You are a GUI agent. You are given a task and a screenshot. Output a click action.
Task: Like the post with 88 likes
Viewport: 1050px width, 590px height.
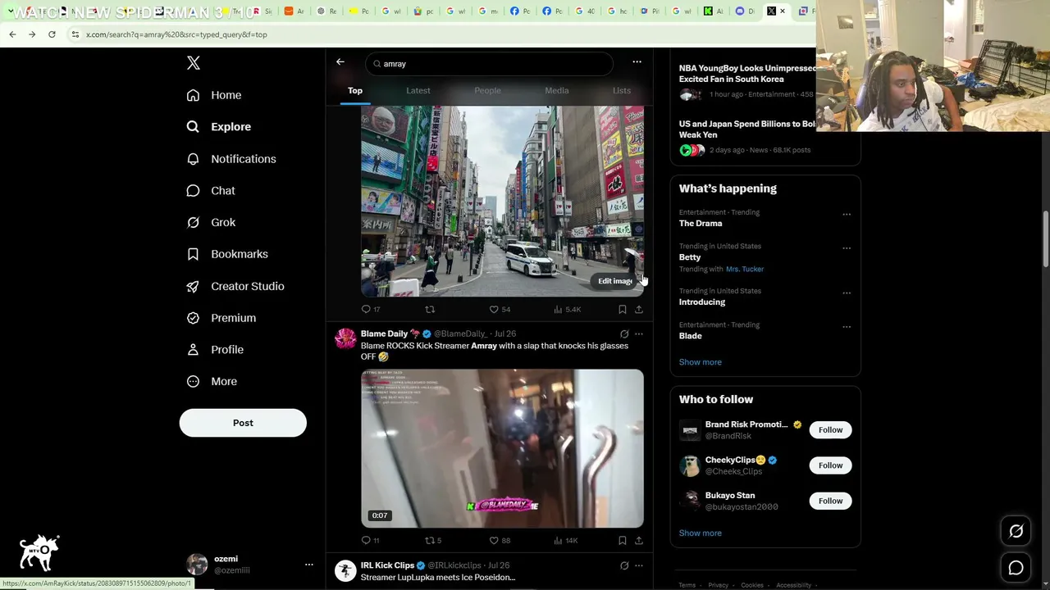(x=500, y=541)
